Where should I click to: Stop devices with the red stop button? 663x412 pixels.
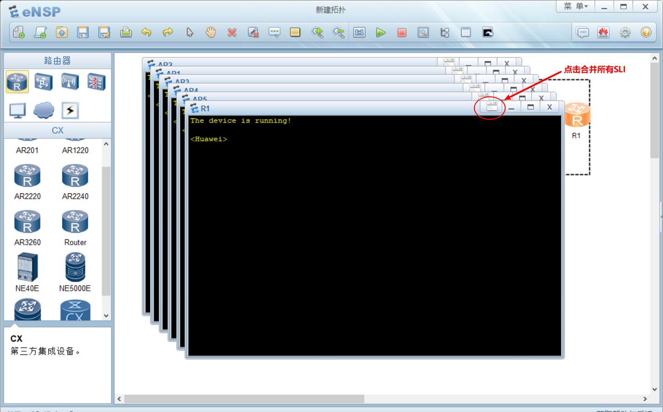[402, 33]
